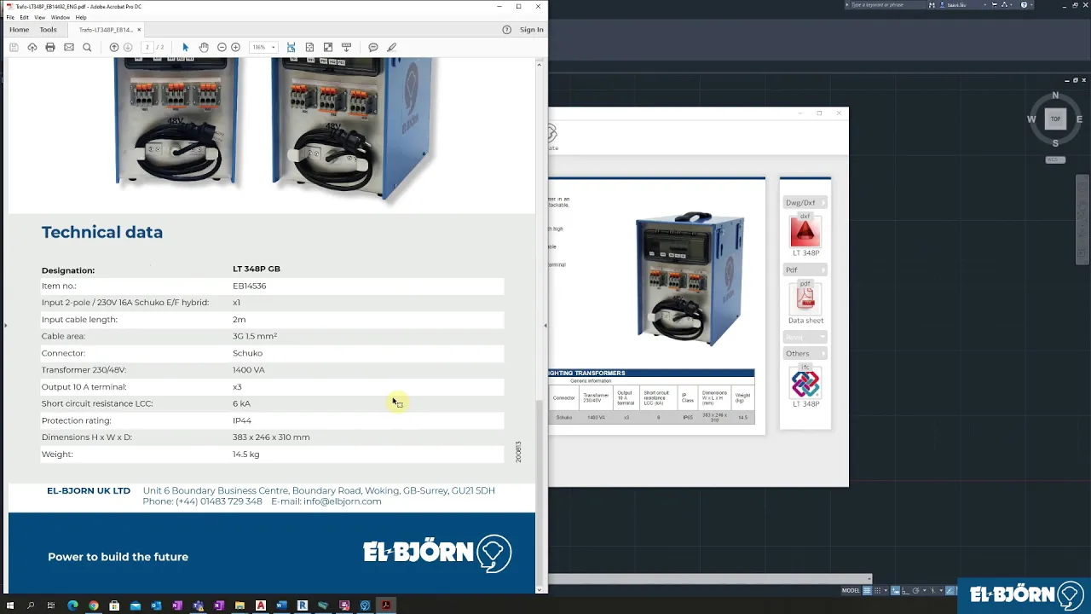Click the Sign In link
The height and width of the screenshot is (614, 1091).
click(x=532, y=30)
